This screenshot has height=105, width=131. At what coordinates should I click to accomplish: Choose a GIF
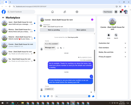click(x=52, y=96)
